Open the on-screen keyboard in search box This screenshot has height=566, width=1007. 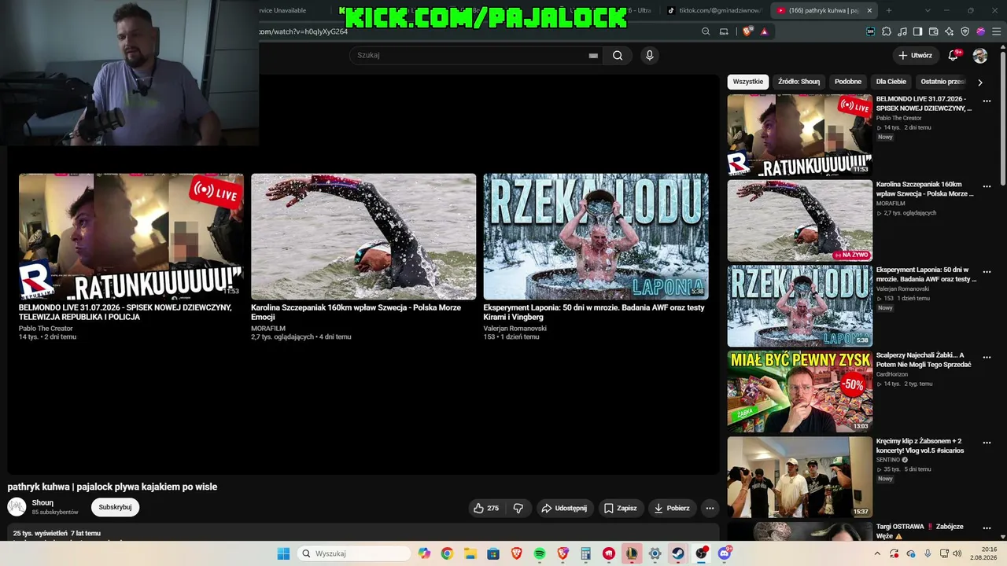(x=593, y=56)
